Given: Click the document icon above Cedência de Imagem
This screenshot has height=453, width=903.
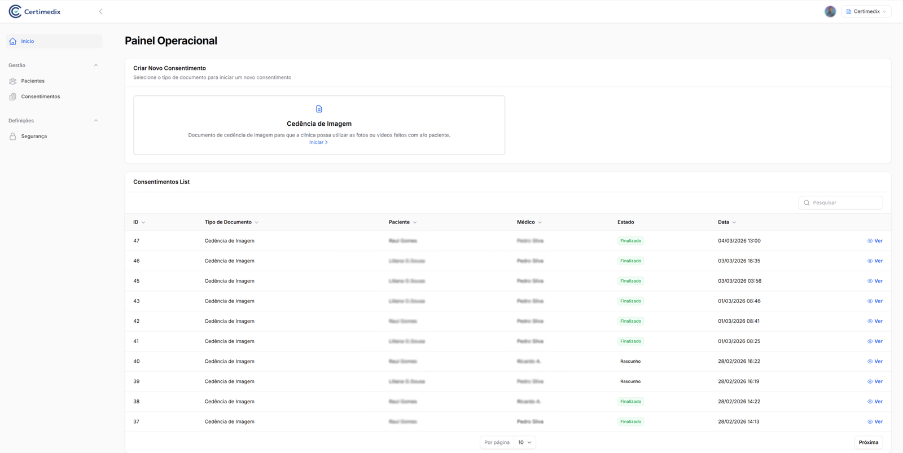Looking at the screenshot, I should (319, 109).
